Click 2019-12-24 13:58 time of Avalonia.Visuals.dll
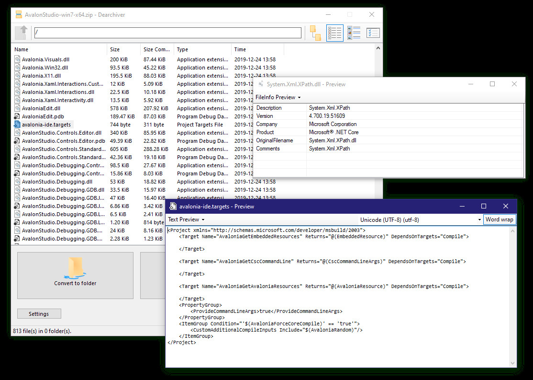533x380 pixels. pyautogui.click(x=255, y=59)
